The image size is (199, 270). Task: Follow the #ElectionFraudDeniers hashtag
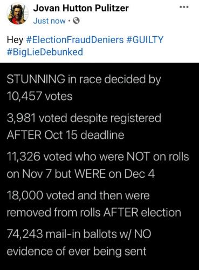coord(75,39)
